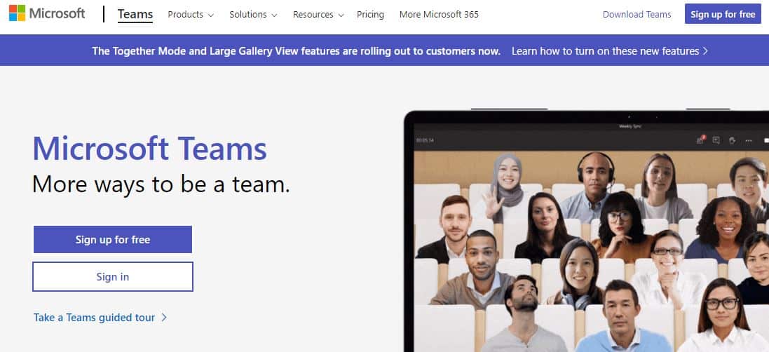Open the meeting more actions ellipsis

(x=749, y=141)
